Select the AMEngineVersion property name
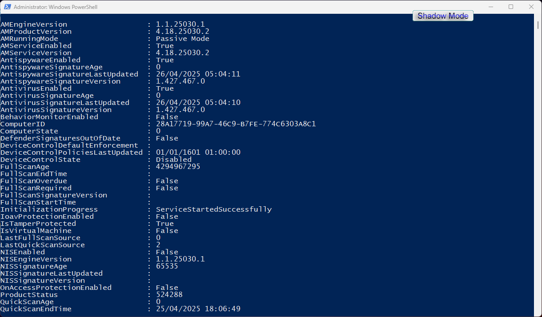This screenshot has height=317, width=542. coord(34,24)
